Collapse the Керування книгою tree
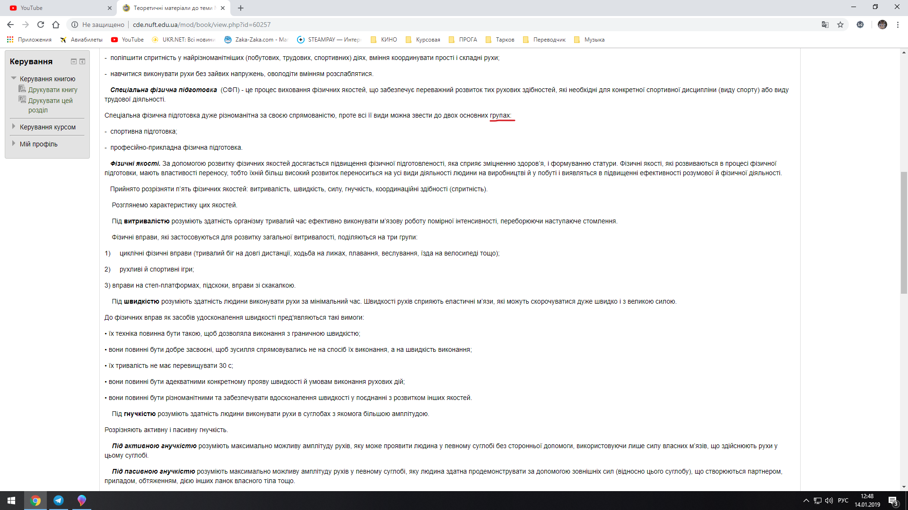The image size is (908, 510). point(13,78)
